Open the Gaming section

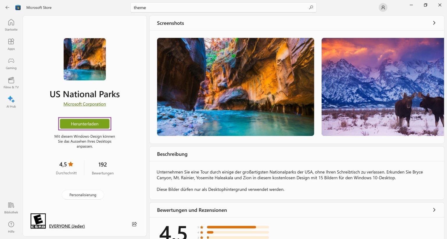[11, 63]
